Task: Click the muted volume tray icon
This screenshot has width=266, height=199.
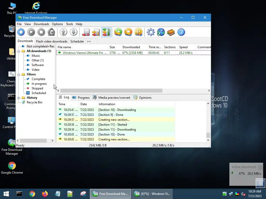Action: click(243, 194)
